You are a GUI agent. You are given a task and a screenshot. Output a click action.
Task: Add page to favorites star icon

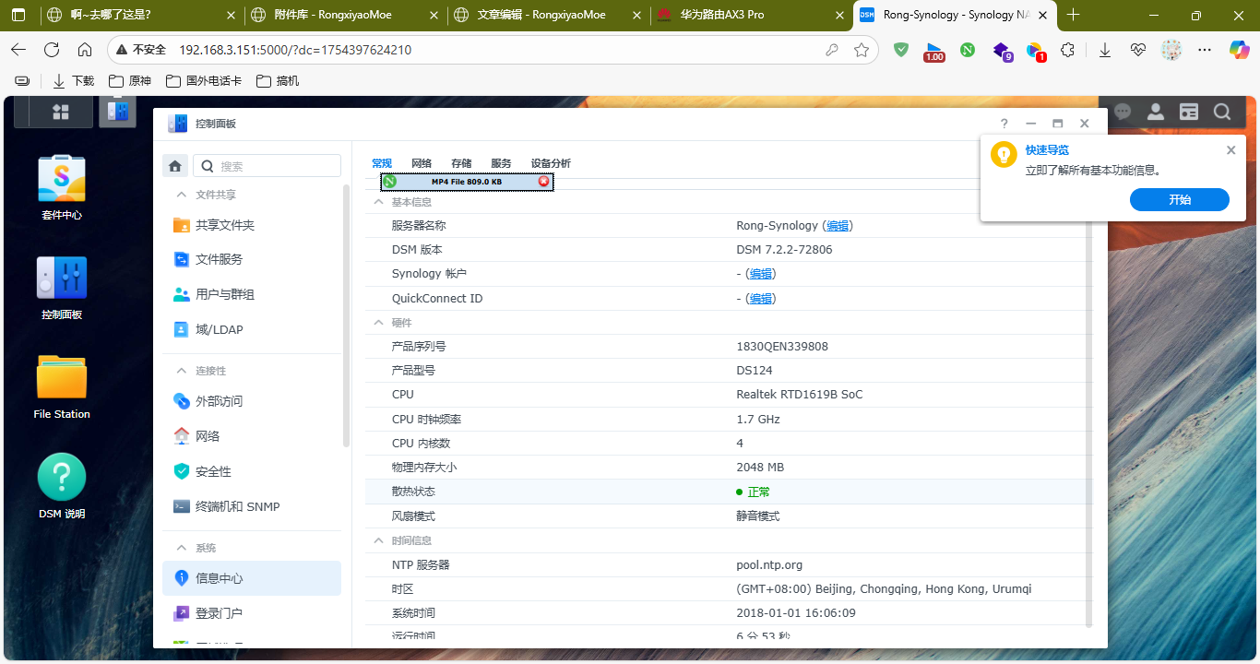coord(862,50)
